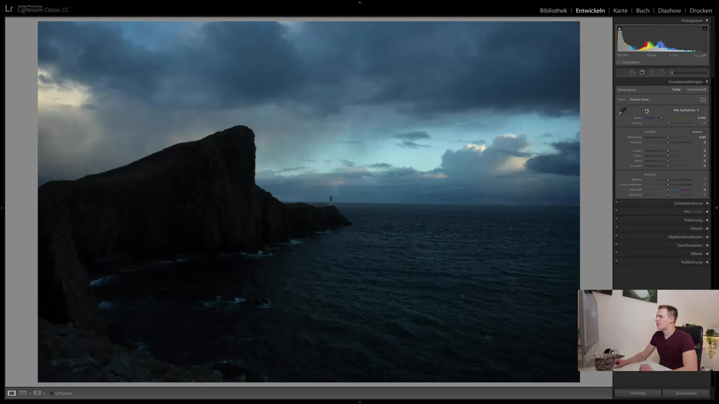Select Farbe treatment
The height and width of the screenshot is (404, 719).
(676, 89)
